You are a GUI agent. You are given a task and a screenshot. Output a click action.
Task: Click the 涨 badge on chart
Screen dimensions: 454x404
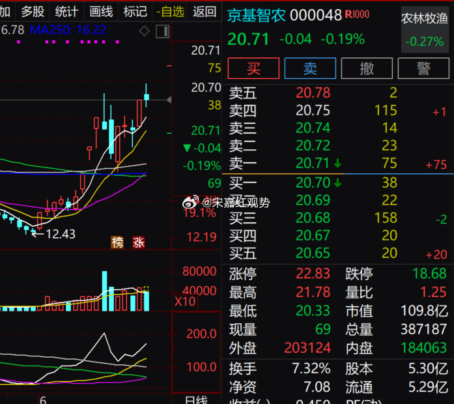tap(138, 242)
